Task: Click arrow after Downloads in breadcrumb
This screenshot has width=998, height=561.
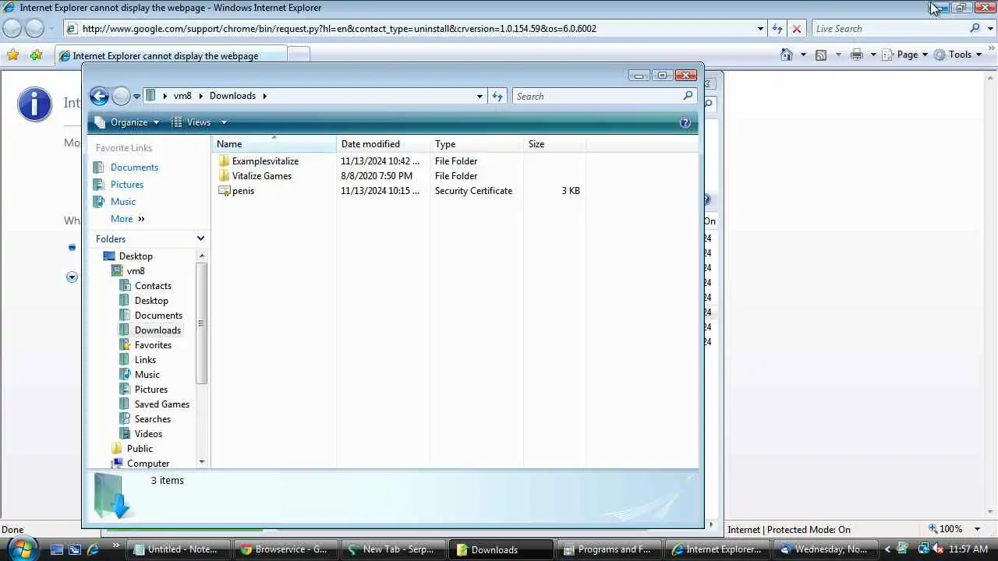Action: [x=264, y=96]
